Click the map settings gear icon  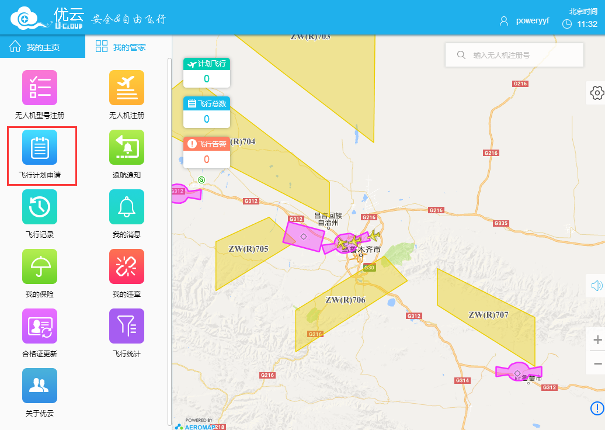point(597,93)
